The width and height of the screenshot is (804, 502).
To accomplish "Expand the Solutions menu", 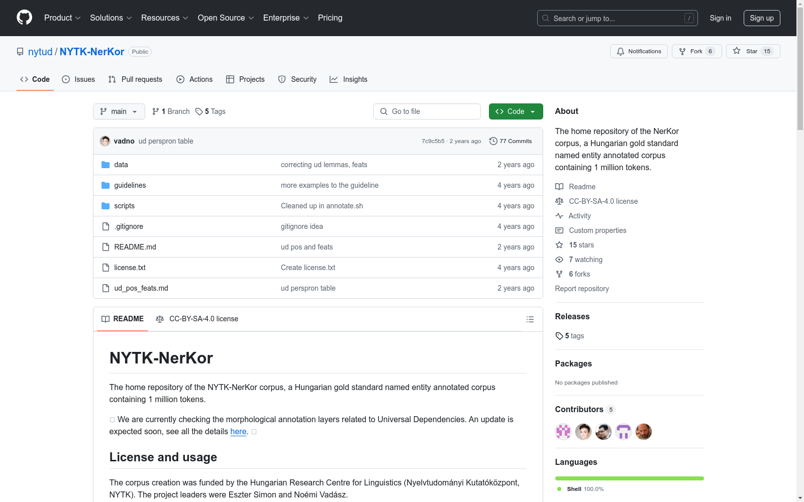I will 111,18.
